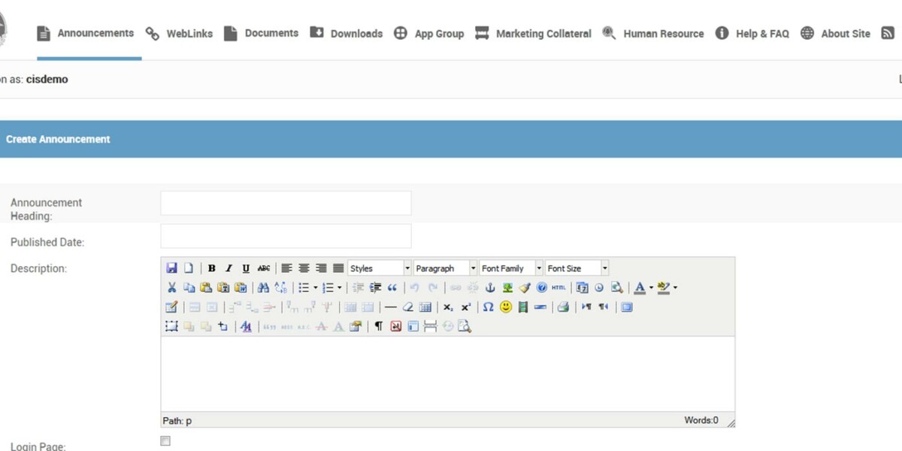Screen dimensions: 902x451
Task: Apply underline formatting
Action: (246, 268)
